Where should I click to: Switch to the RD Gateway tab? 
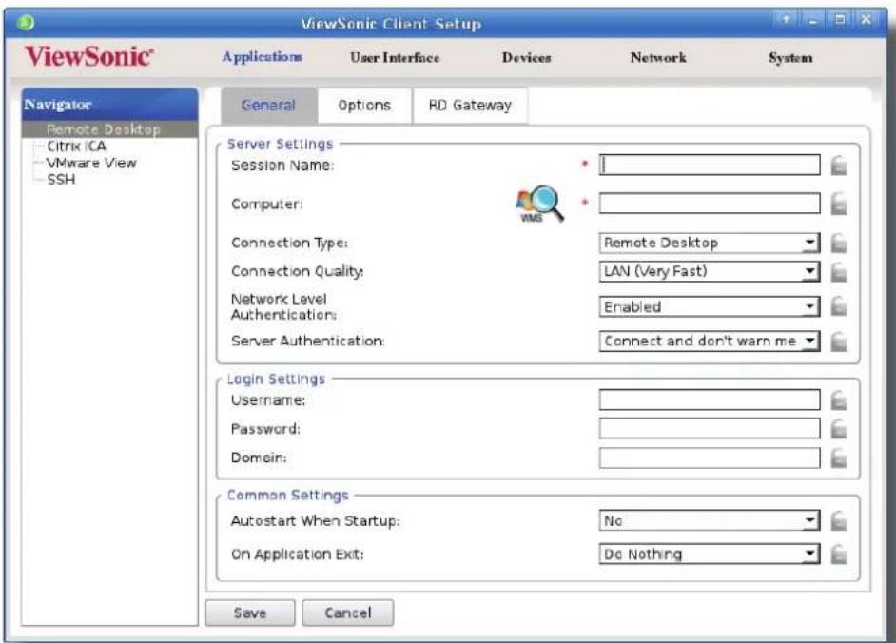pos(470,106)
